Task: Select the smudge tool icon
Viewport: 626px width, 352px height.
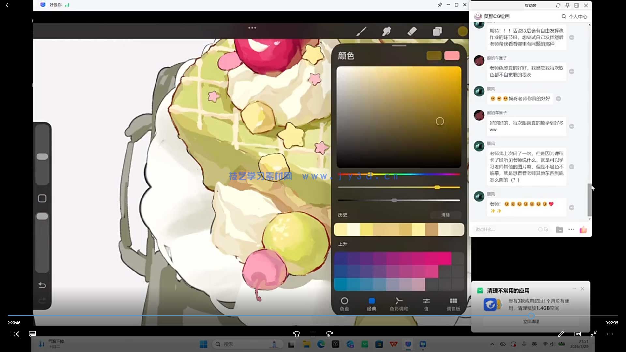Action: pos(387,31)
